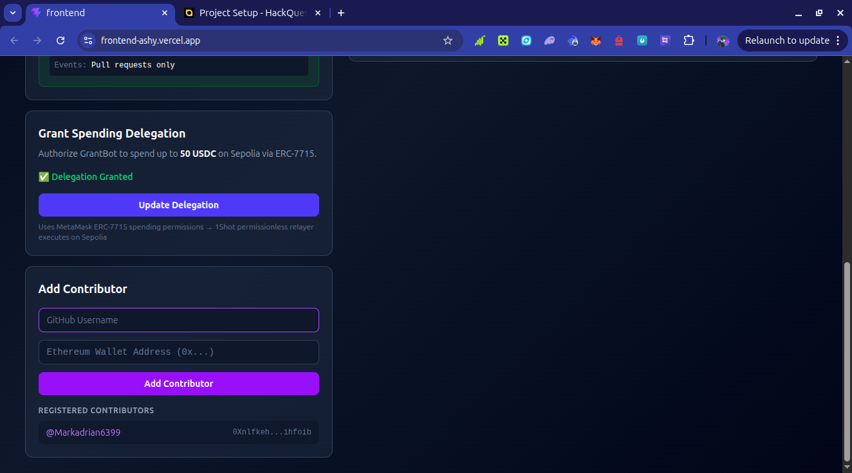Restore down the browser window

click(819, 13)
